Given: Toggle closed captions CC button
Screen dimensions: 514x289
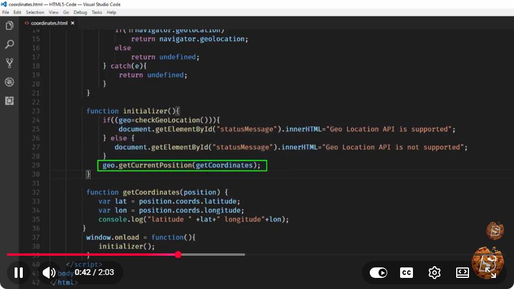Looking at the screenshot, I should pyautogui.click(x=407, y=273).
